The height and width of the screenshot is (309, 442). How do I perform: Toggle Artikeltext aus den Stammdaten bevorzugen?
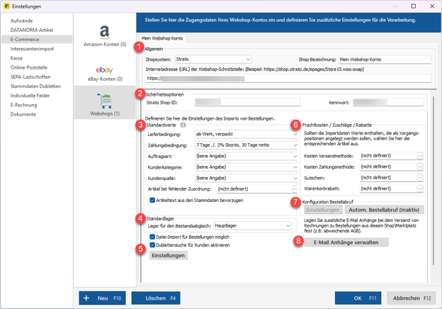click(152, 201)
